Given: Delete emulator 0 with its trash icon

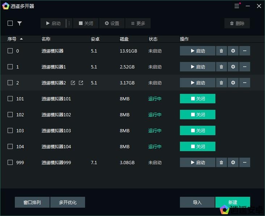Looking at the screenshot, I should (x=221, y=51).
